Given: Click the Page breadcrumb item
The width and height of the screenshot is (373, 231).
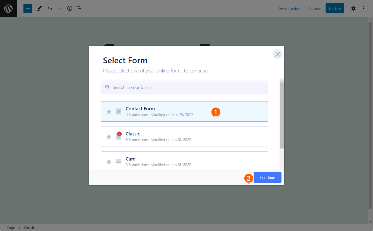Looking at the screenshot, I should point(11,228).
